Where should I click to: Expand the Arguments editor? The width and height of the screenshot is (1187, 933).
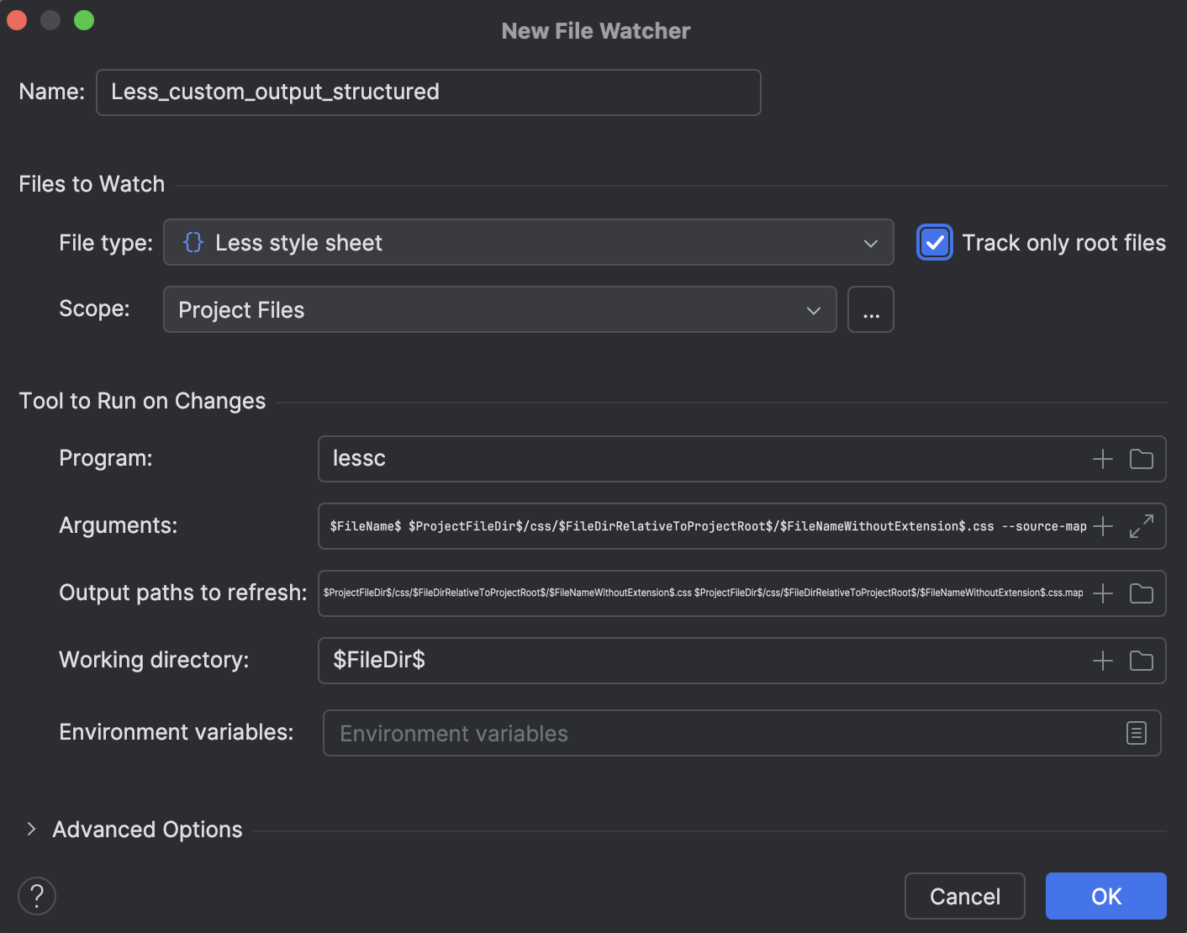point(1141,526)
